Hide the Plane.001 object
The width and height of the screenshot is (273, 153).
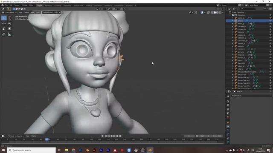click(270, 63)
